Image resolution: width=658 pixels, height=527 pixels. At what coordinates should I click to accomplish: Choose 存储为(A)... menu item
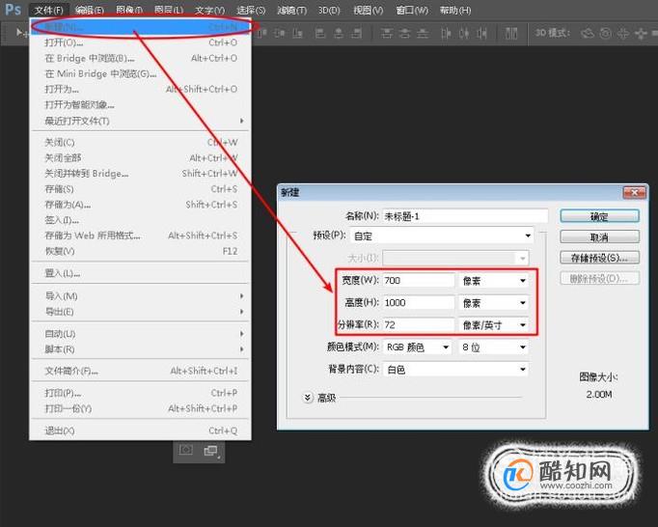[141, 205]
